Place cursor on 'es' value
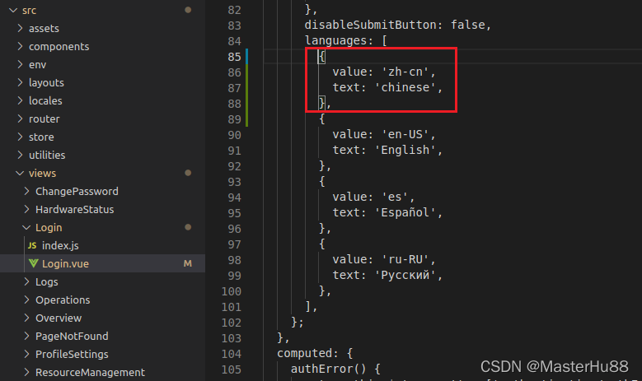Image resolution: width=642 pixels, height=381 pixels. 395,197
